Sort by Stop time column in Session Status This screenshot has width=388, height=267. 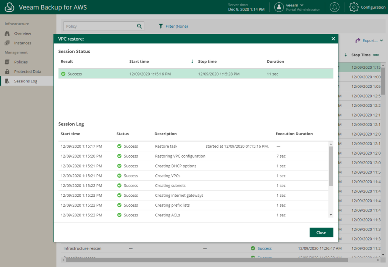click(x=207, y=62)
